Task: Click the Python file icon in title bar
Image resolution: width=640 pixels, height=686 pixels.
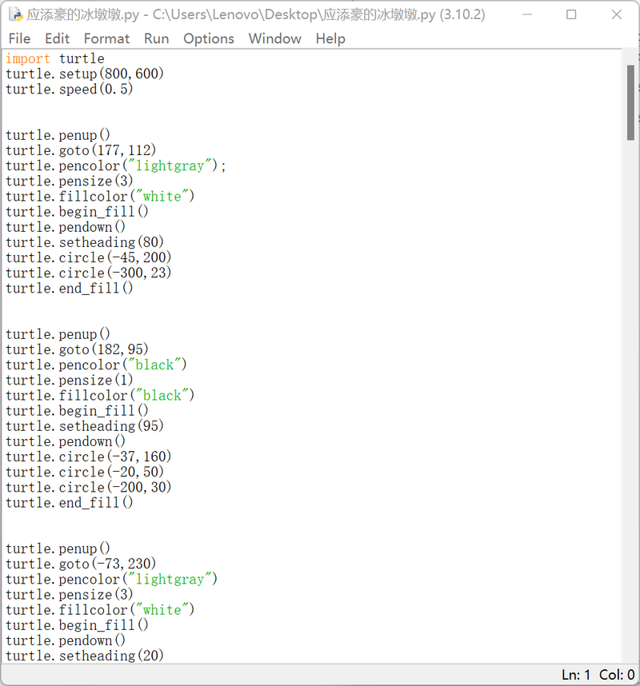Action: (16, 15)
